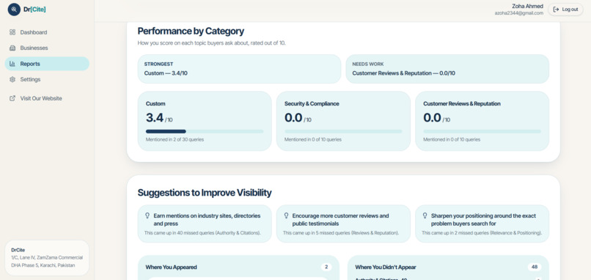The width and height of the screenshot is (591, 280).
Task: Click the DrCite magnifier logo icon
Action: pyautogui.click(x=14, y=10)
